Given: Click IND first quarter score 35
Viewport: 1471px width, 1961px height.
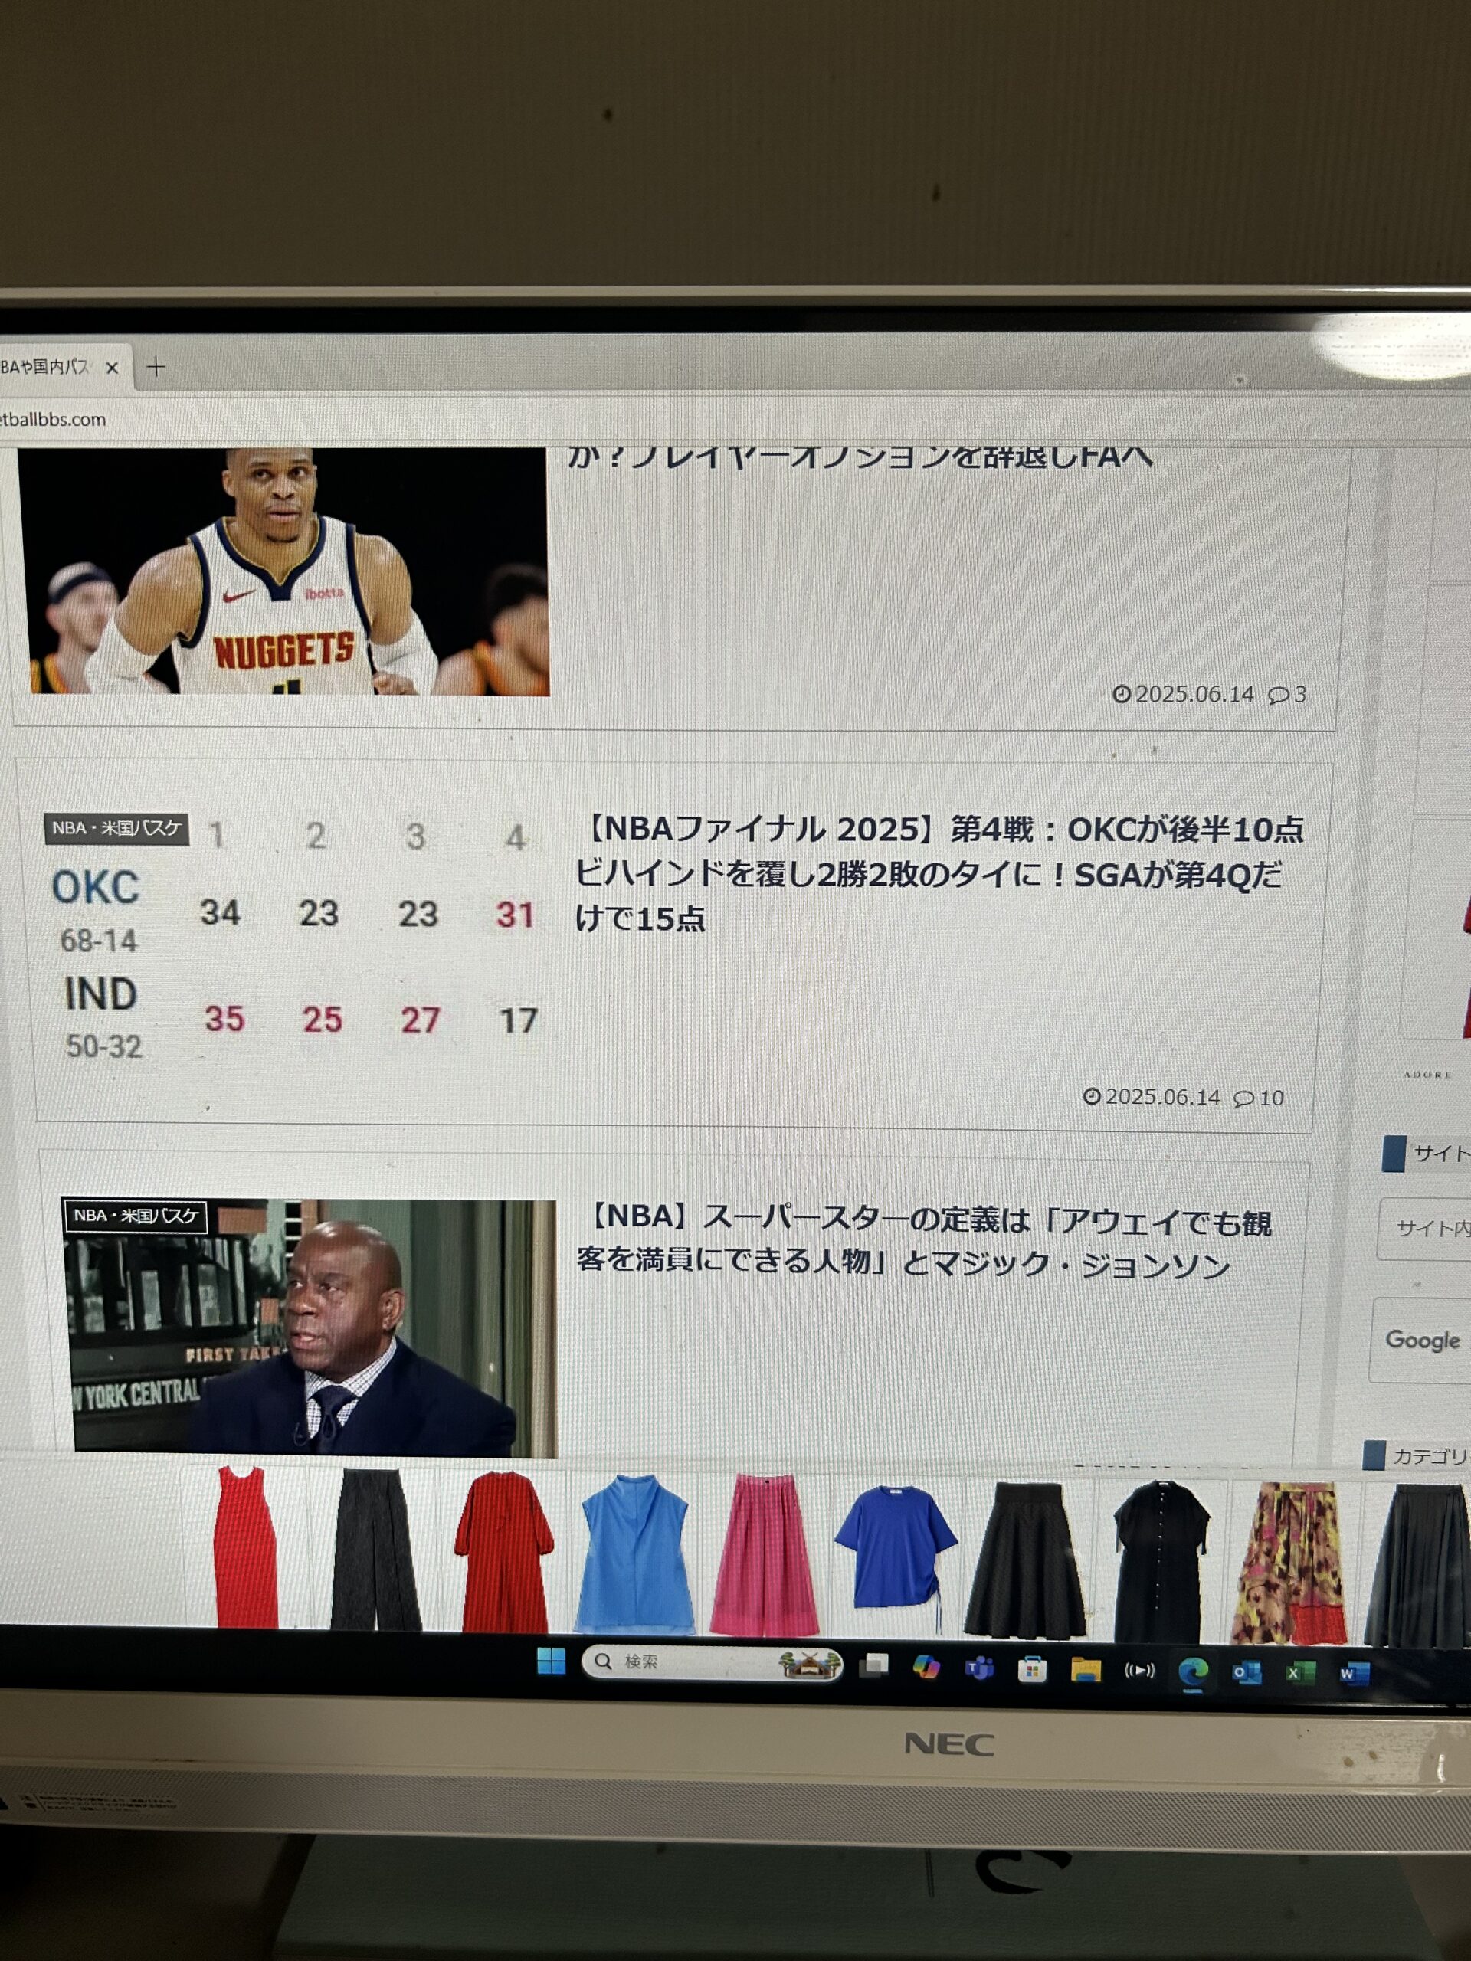Looking at the screenshot, I should tap(224, 1019).
